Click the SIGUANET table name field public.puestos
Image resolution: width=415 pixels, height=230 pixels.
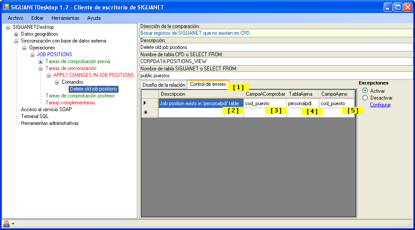pos(276,76)
